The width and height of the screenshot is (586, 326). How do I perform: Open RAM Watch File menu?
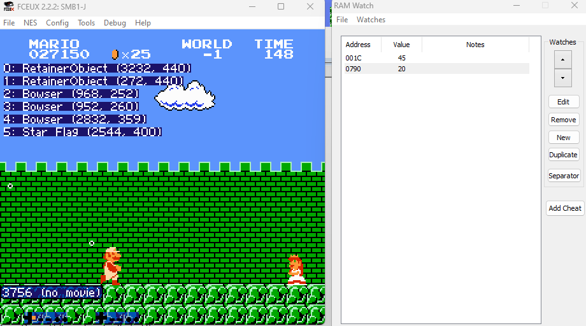point(342,20)
